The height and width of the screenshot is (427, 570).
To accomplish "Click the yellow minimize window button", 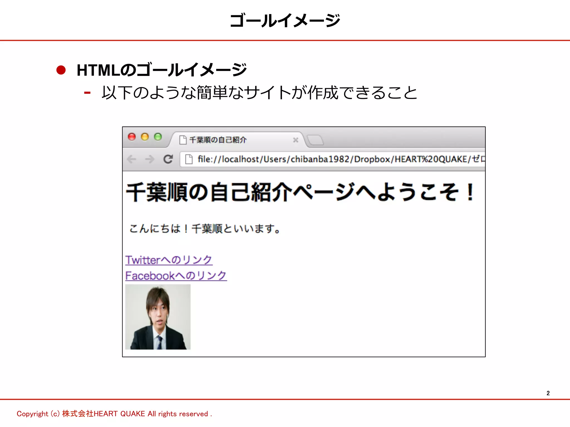I will click(x=145, y=137).
